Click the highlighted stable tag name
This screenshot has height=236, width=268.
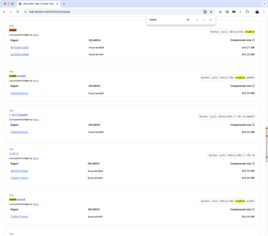(x=13, y=30)
